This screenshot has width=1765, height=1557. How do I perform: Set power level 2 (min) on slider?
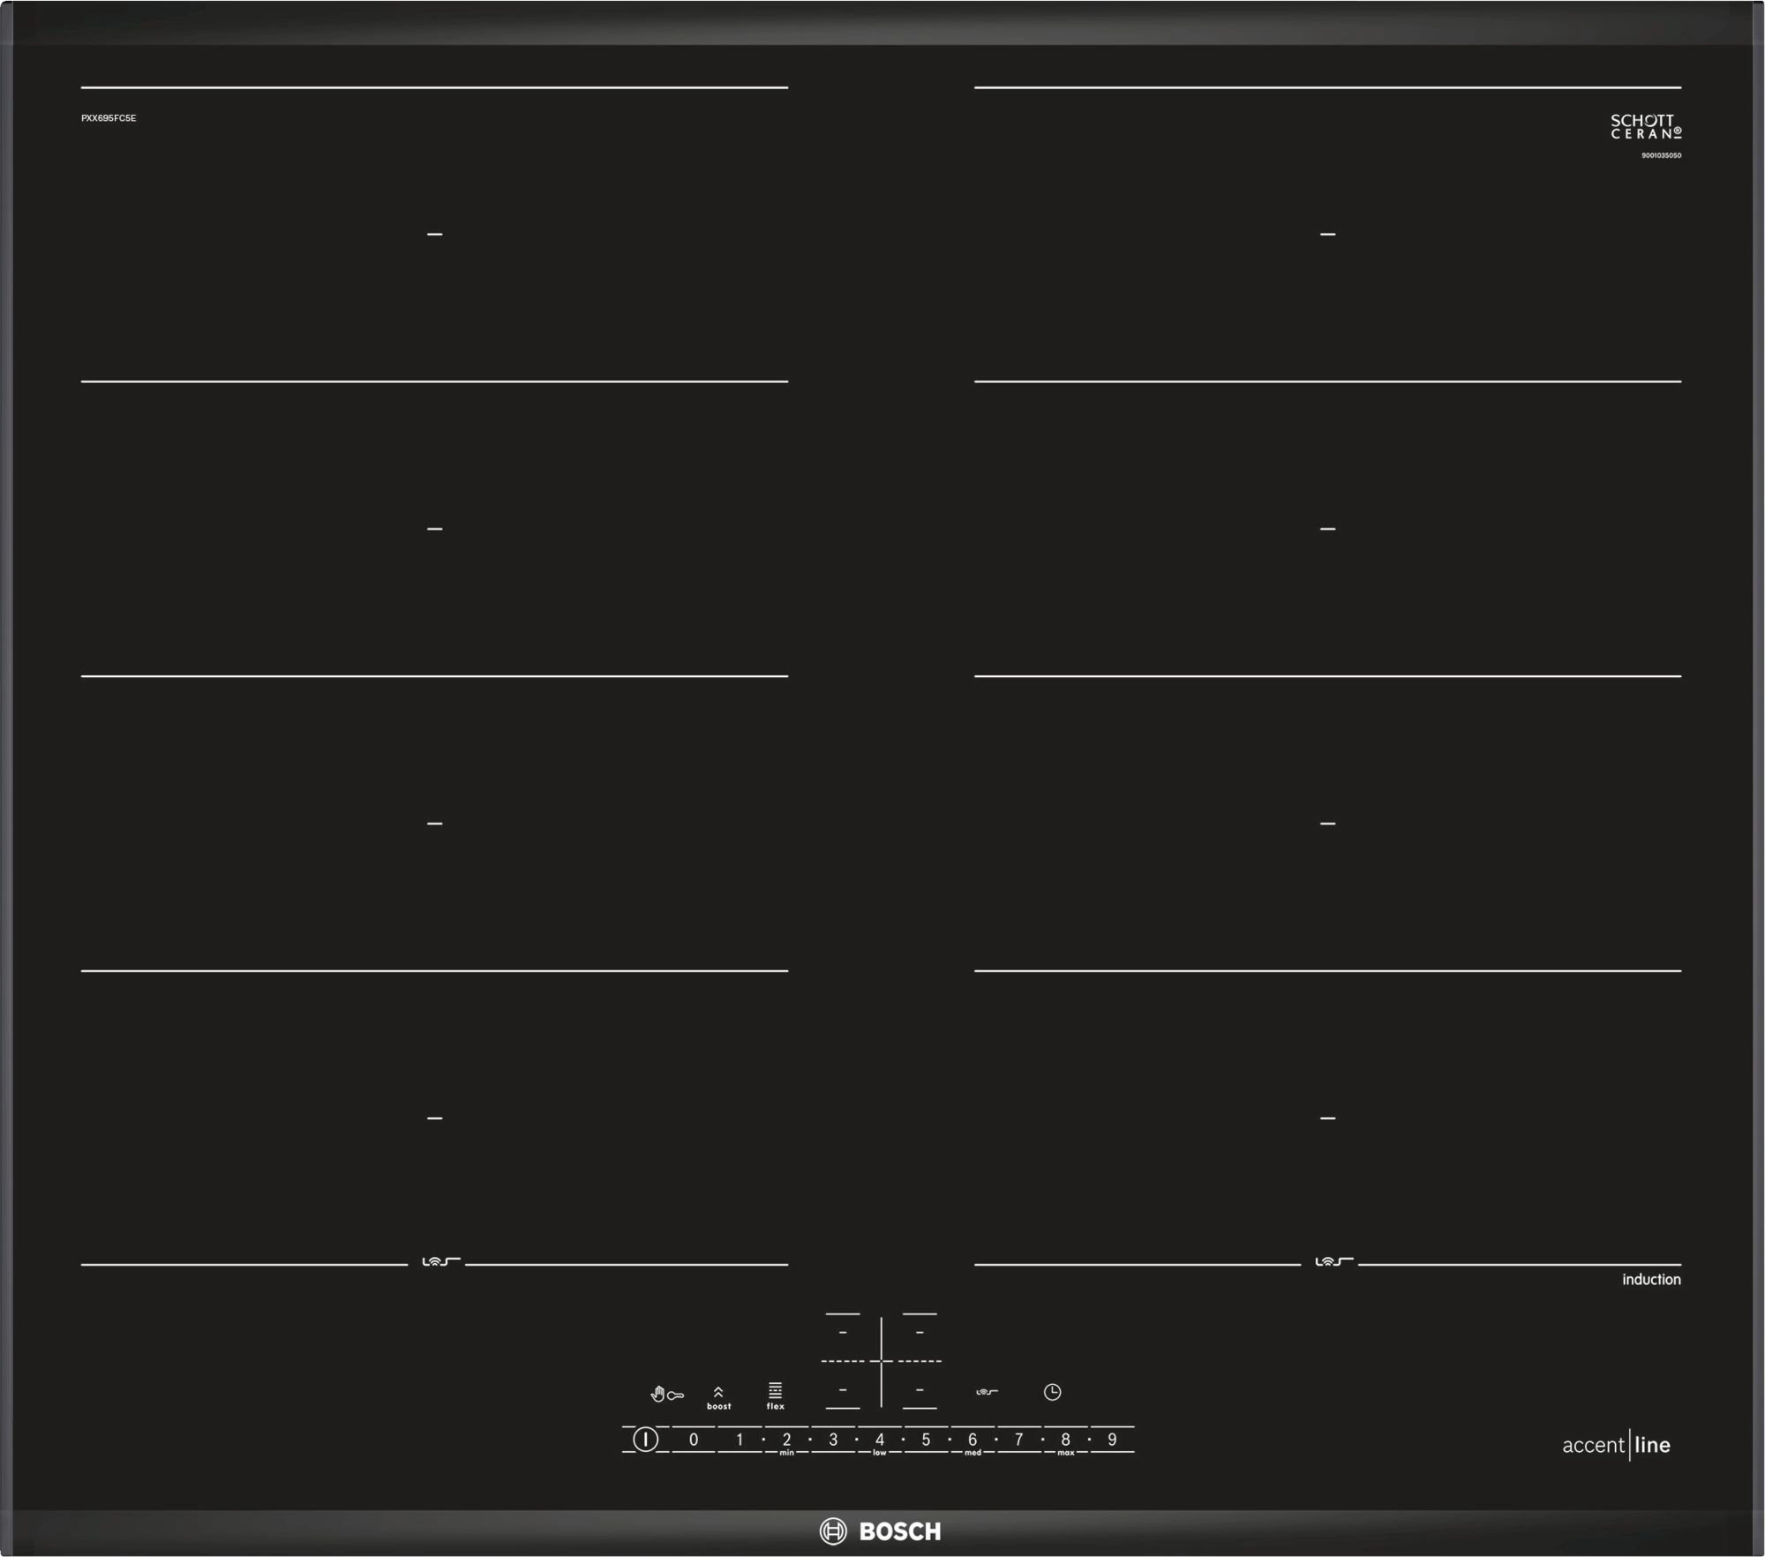tap(786, 1441)
